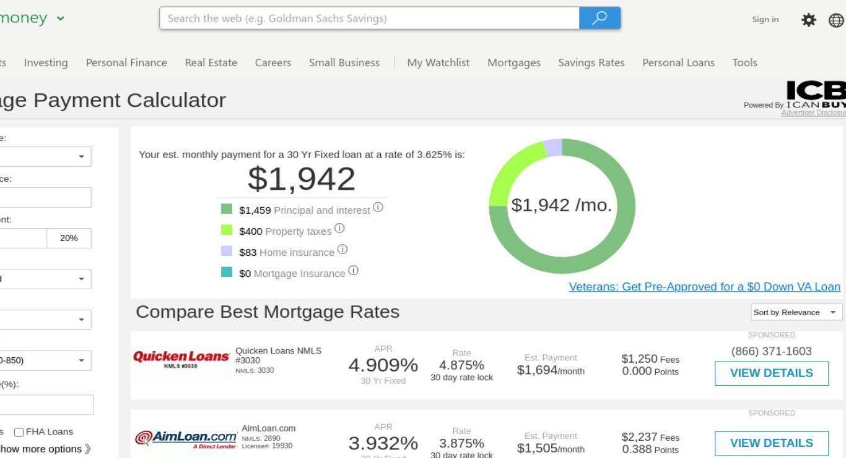Viewport: 846px width, 458px height.
Task: Click the AimLoan 3.875% rate
Action: 461,443
